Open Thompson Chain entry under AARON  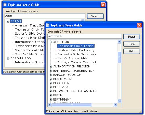[x=30, y=30]
